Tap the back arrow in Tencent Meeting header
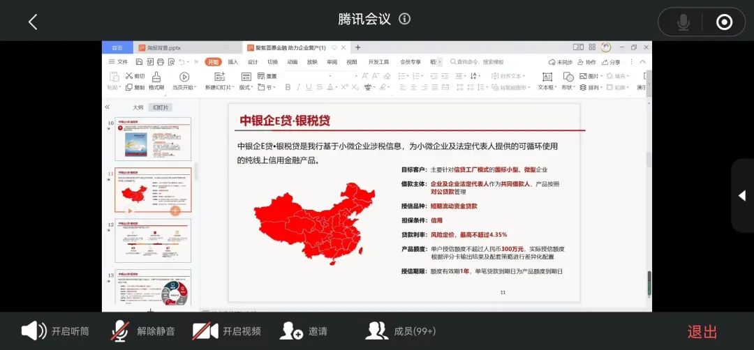This screenshot has width=754, height=350. pyautogui.click(x=33, y=22)
